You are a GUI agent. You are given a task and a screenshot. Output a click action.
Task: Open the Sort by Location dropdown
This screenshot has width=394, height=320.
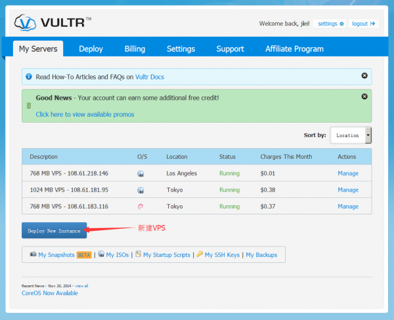351,135
